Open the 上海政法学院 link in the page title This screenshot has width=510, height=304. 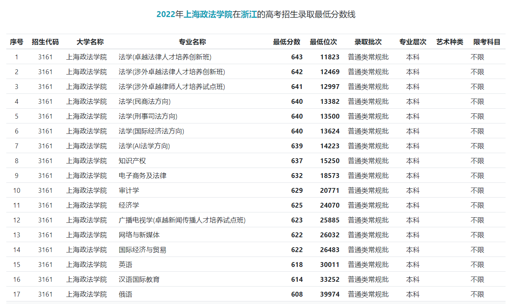[208, 14]
